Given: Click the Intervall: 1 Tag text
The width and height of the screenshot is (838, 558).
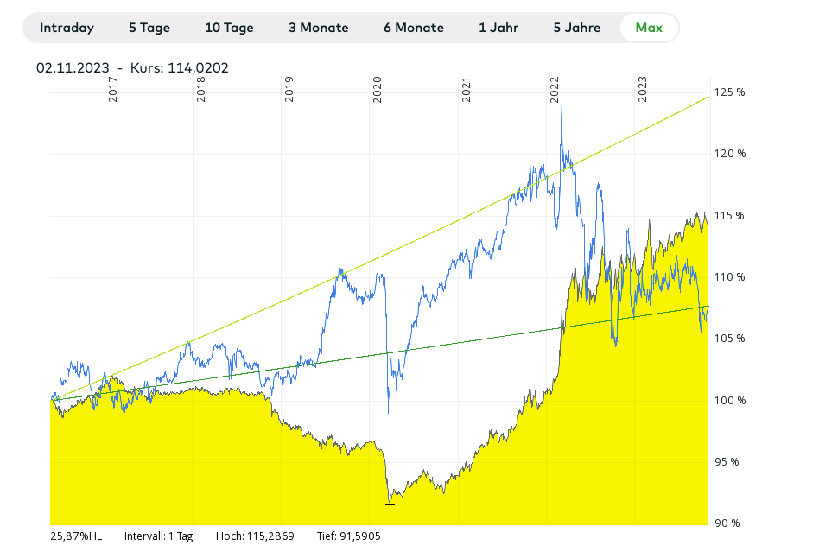Looking at the screenshot, I should 158,536.
